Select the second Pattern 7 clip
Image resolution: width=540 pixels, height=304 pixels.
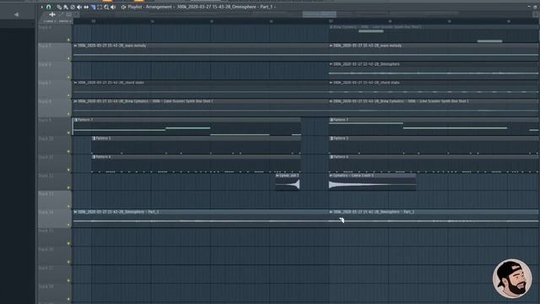pyautogui.click(x=434, y=127)
